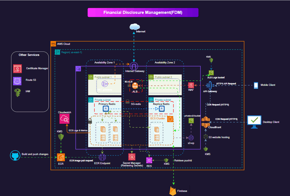Select the WAF icon
Screen dimensions: 290x196
(191, 85)
